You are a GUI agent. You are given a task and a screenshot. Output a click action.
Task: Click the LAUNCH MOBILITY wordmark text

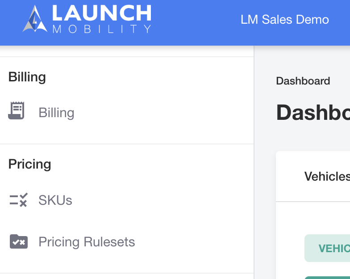102,19
